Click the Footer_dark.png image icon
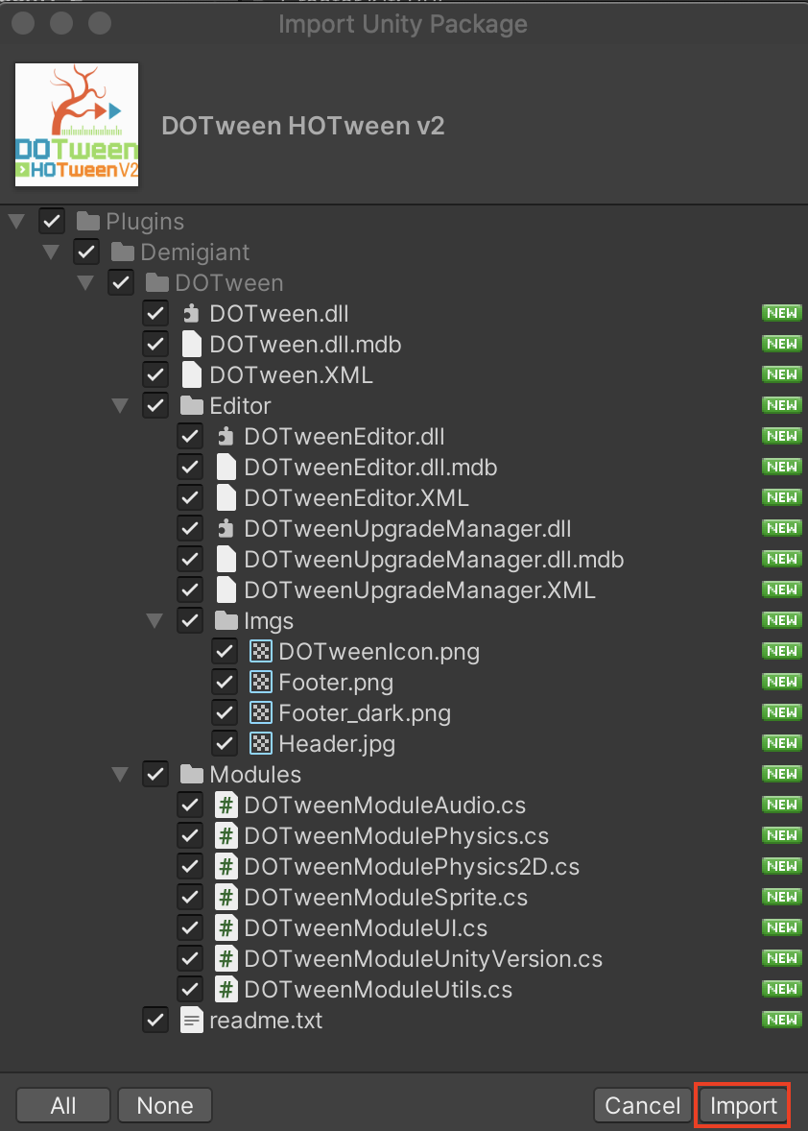Screen dimensions: 808x1131 pos(260,712)
